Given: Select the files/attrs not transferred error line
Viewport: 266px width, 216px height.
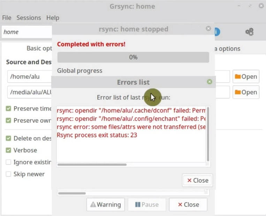Looking at the screenshot, I should click(131, 127).
